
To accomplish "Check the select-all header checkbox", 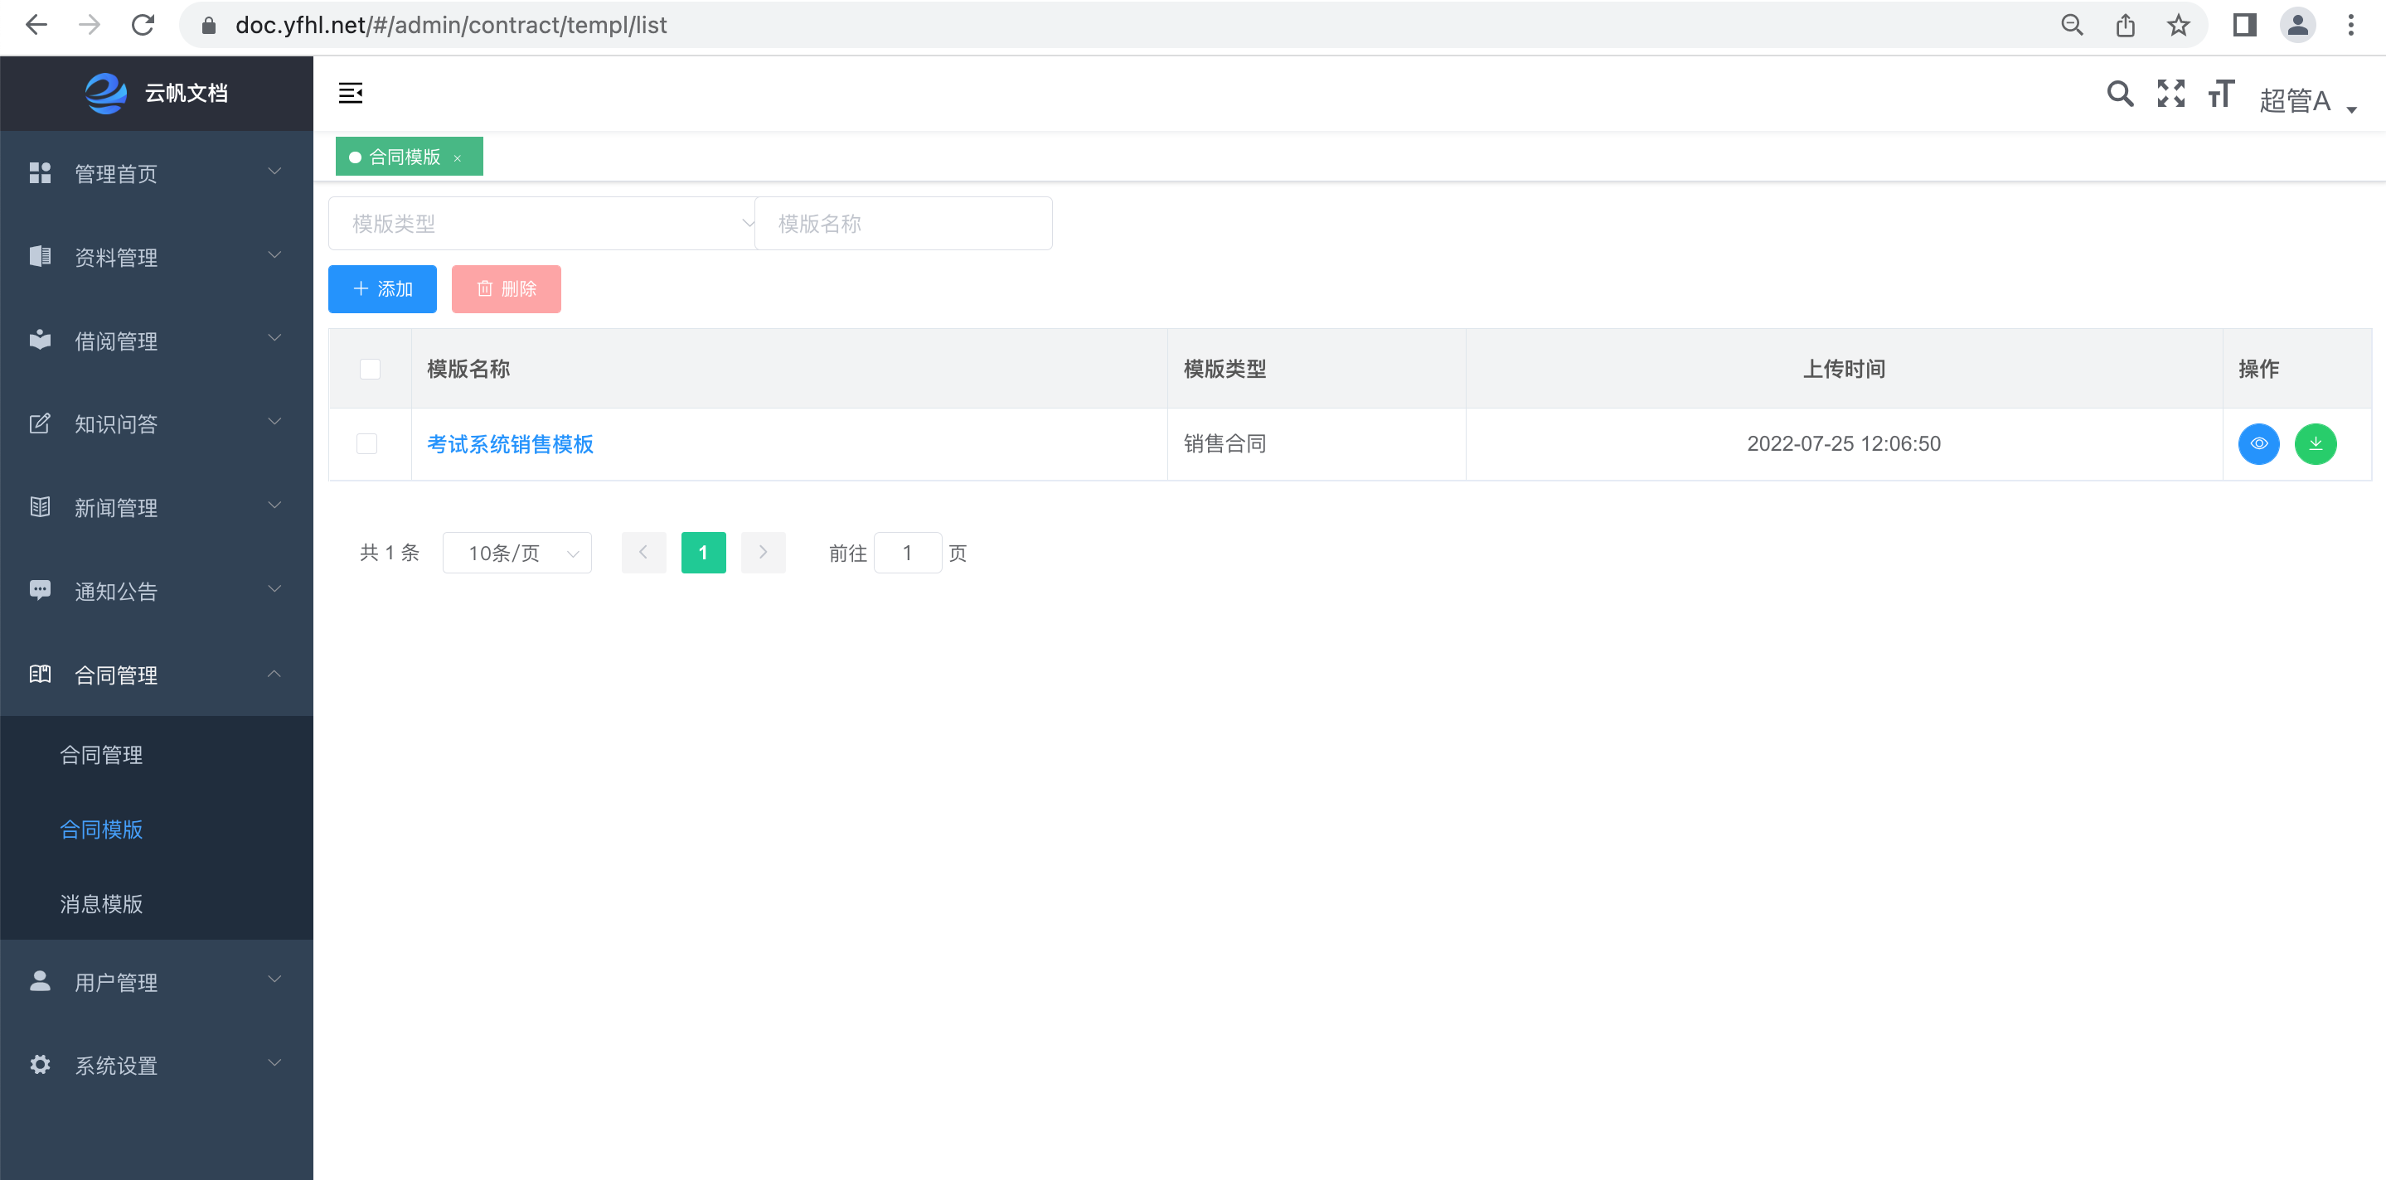I will 370,370.
